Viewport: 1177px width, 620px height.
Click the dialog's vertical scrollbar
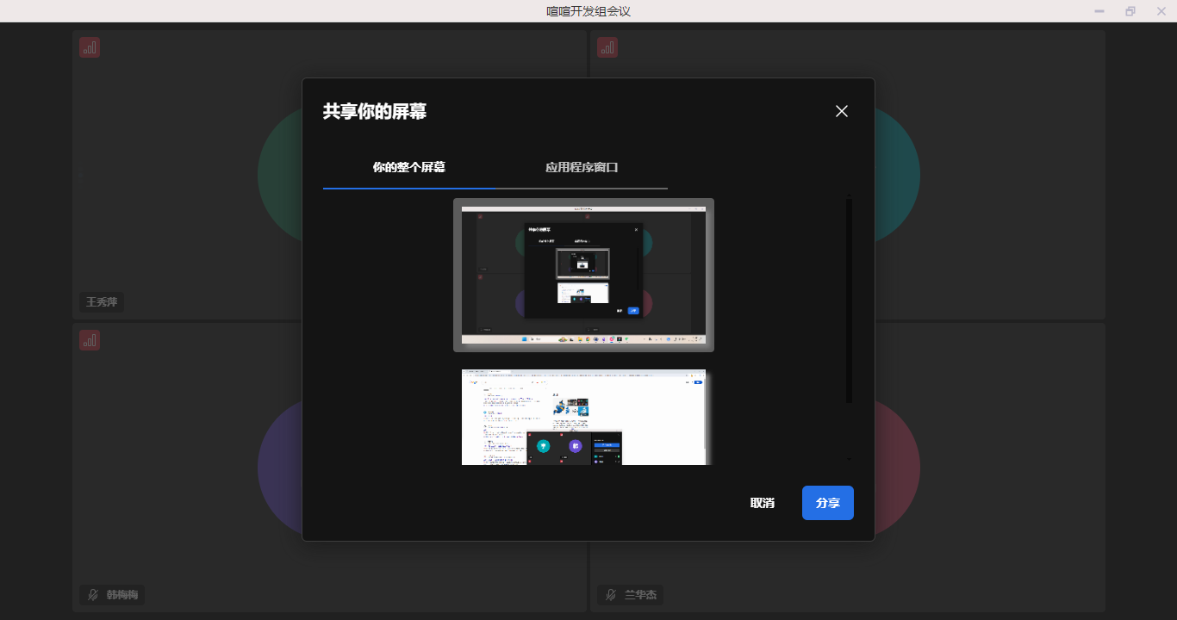[849, 300]
